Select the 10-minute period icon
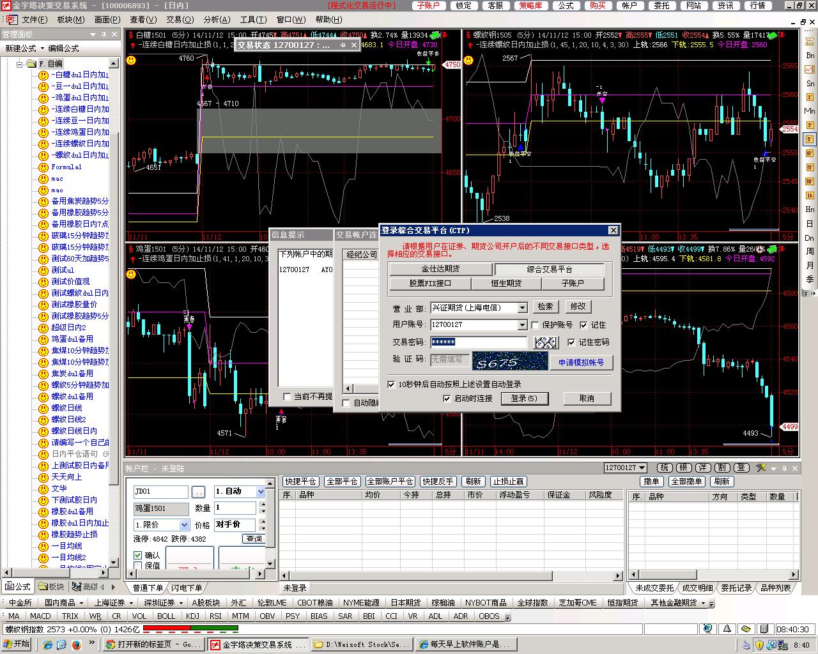818x654 pixels. pyautogui.click(x=810, y=153)
